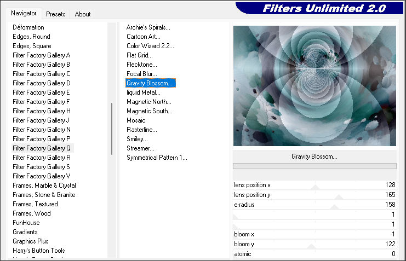
Task: Pick the Magnetic North filter
Action: (x=149, y=102)
